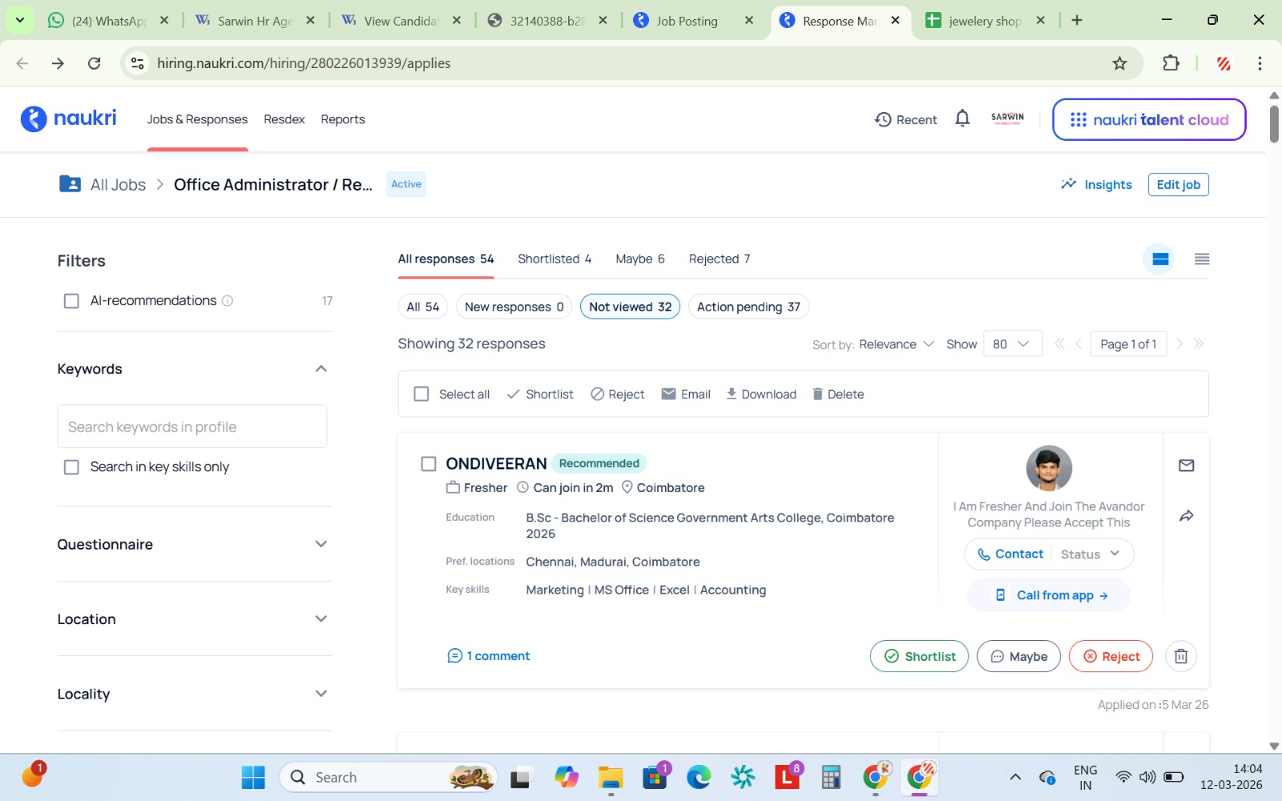Open the Show 80 per page dropdown
Viewport: 1282px width, 801px height.
(x=1011, y=344)
